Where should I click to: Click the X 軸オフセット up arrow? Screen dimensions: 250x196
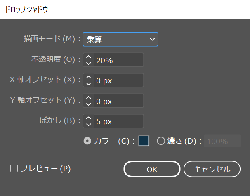89,78
